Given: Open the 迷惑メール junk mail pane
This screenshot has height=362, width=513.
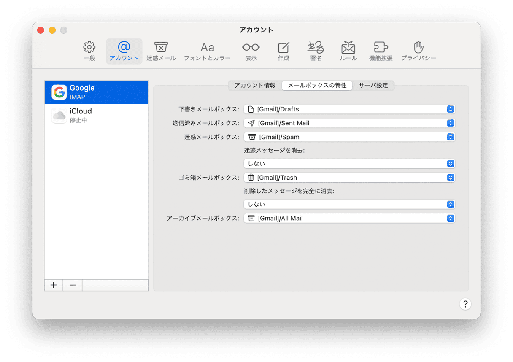Looking at the screenshot, I should pyautogui.click(x=161, y=51).
